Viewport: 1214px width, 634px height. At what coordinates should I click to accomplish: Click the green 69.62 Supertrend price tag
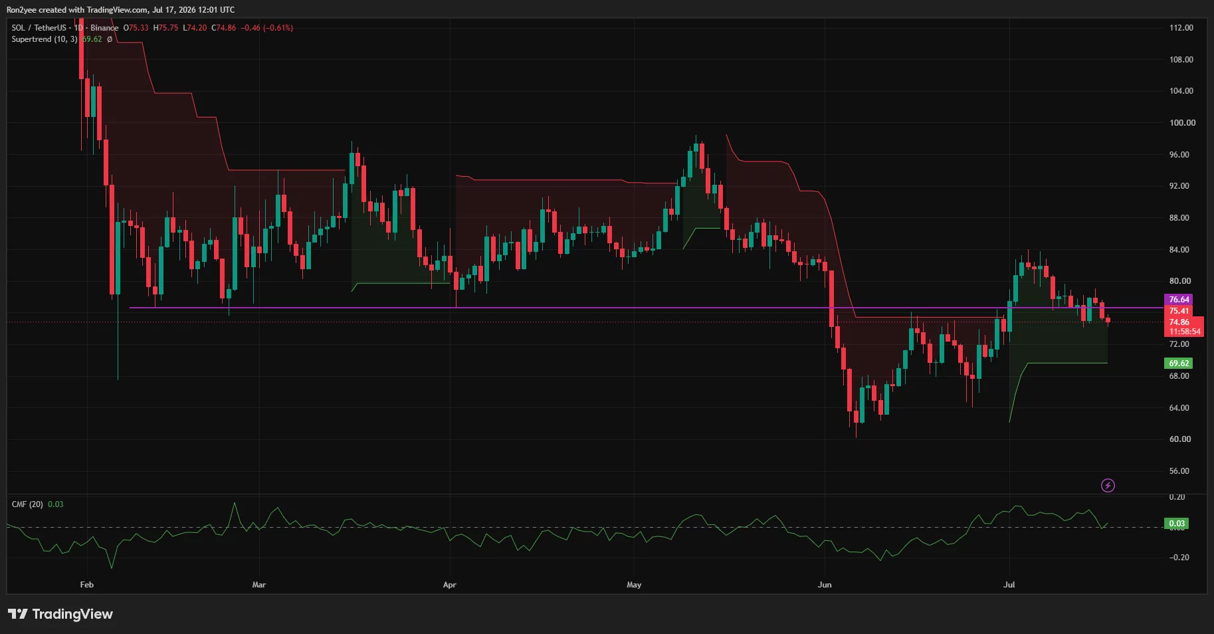[1179, 364]
